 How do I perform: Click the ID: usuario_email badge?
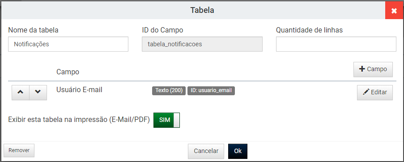click(x=211, y=90)
